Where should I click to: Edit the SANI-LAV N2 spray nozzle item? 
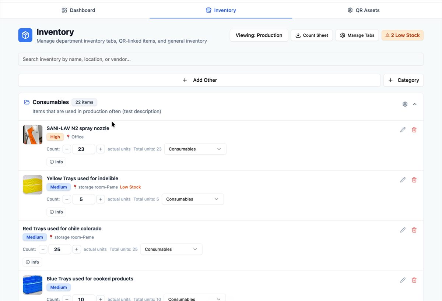(403, 130)
